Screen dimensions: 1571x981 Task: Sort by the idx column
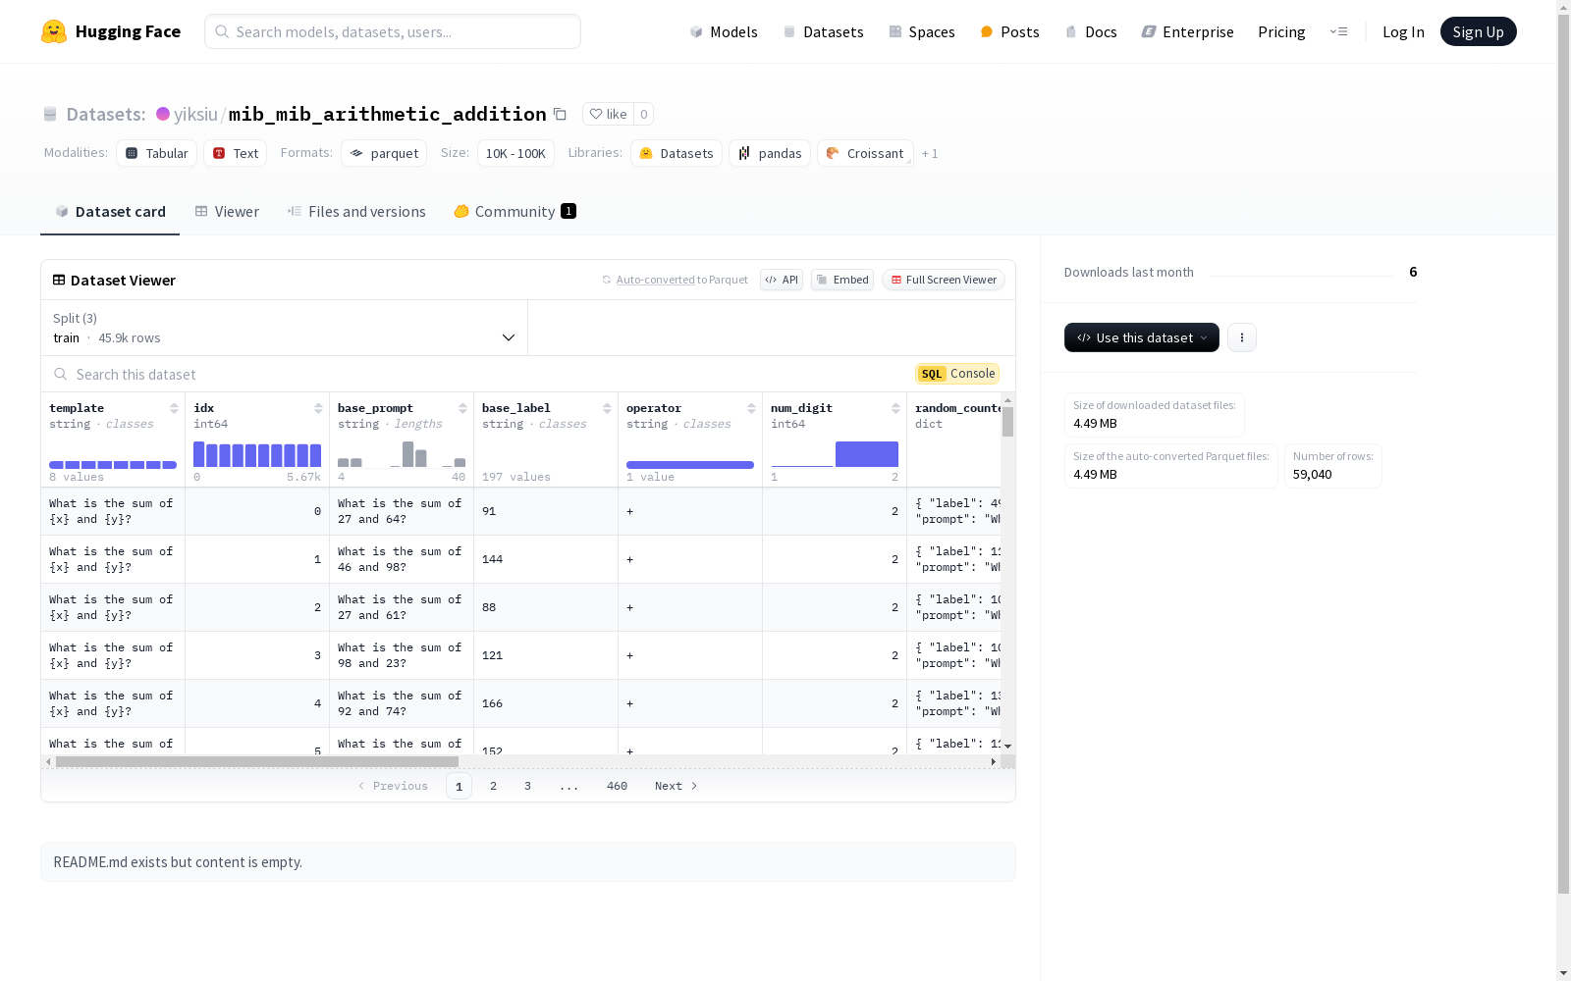tap(318, 408)
